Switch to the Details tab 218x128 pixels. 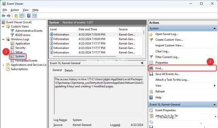pyautogui.click(x=69, y=70)
